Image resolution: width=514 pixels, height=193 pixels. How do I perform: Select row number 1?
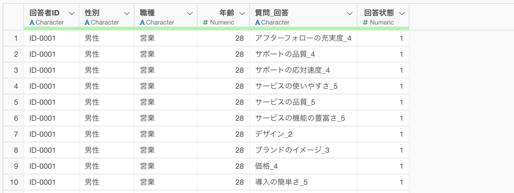pos(16,38)
